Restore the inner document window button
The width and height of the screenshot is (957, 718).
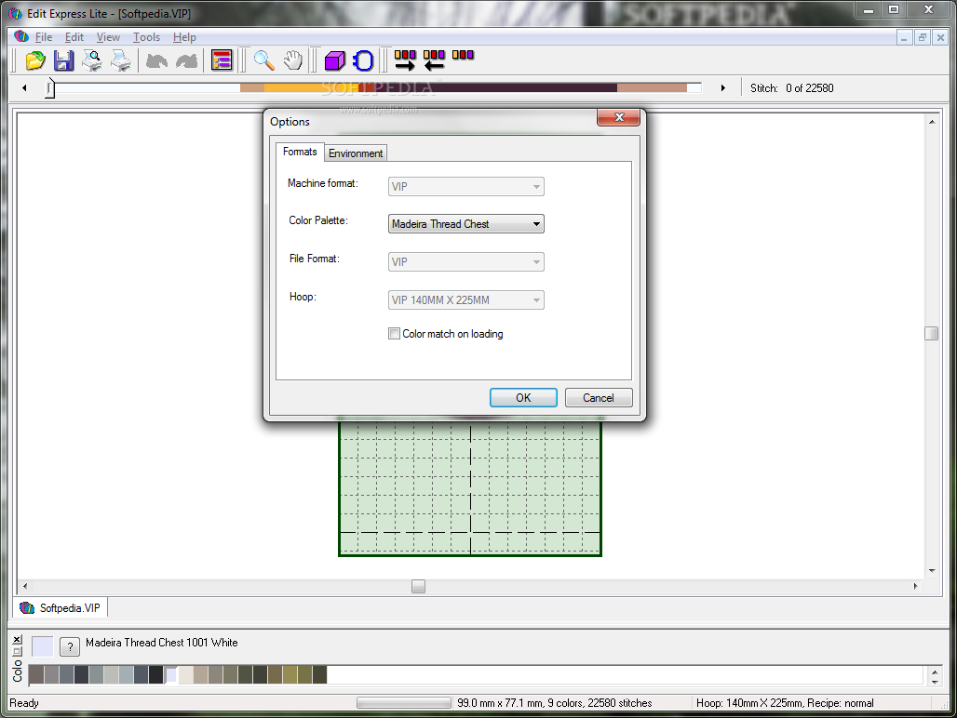click(x=923, y=37)
